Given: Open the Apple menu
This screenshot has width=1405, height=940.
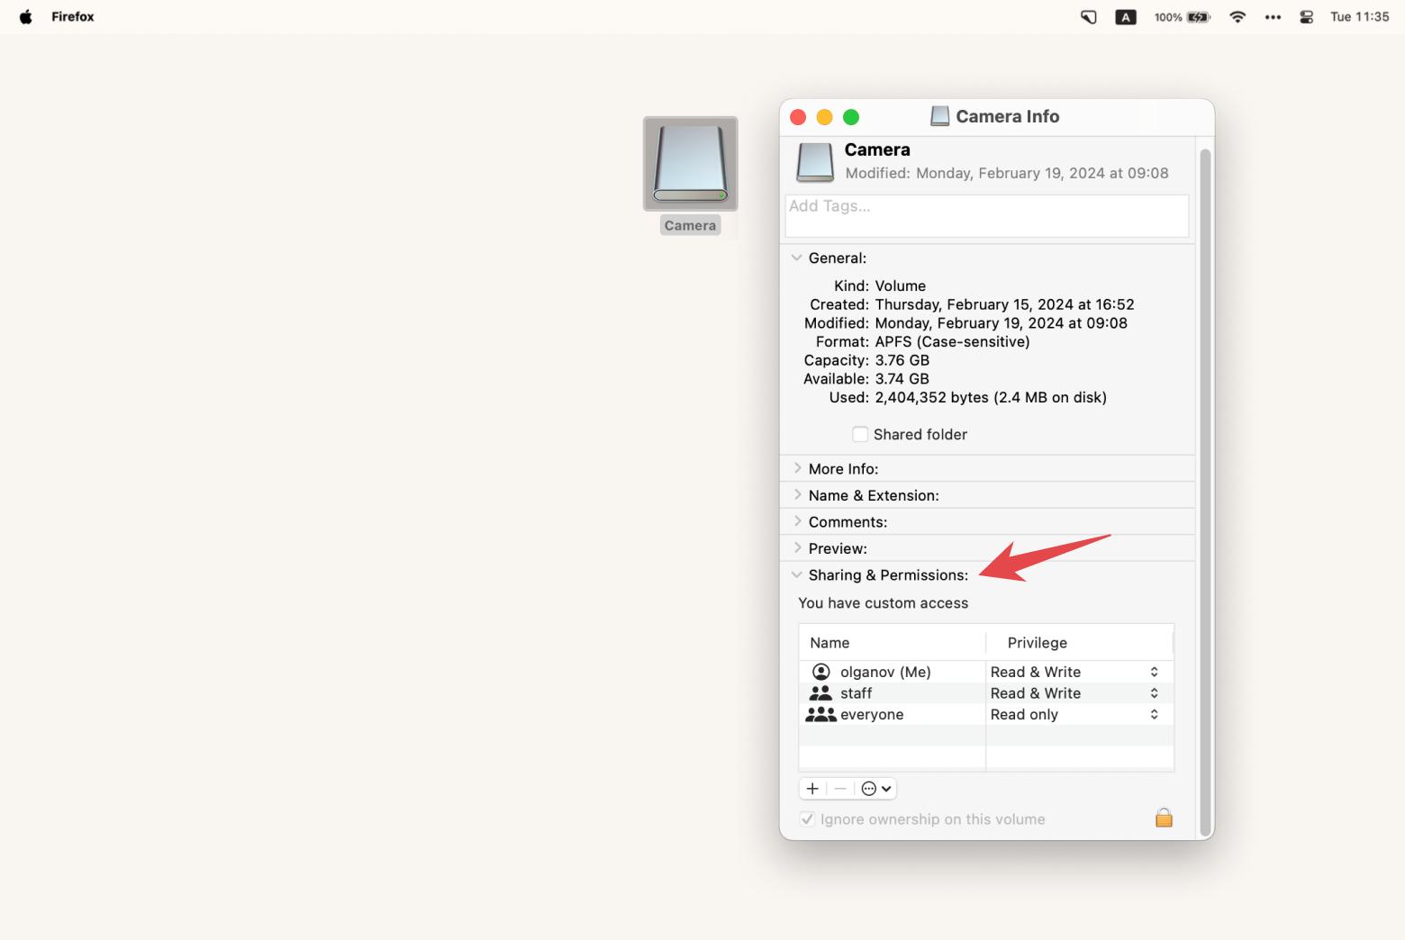Looking at the screenshot, I should 26,17.
